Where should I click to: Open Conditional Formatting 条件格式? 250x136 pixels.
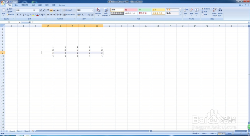(x=98, y=12)
